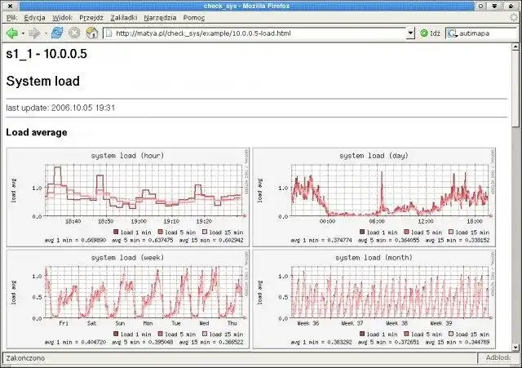
Task: Click the 'System load' heading
Action: [43, 82]
